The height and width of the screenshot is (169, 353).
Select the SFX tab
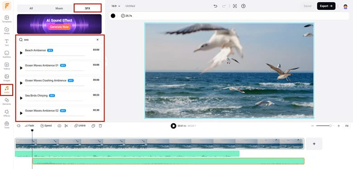(x=88, y=8)
